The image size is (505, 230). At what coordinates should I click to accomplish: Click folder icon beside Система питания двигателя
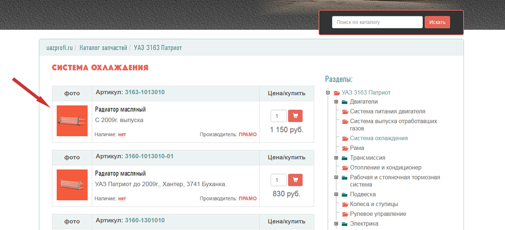345,112
